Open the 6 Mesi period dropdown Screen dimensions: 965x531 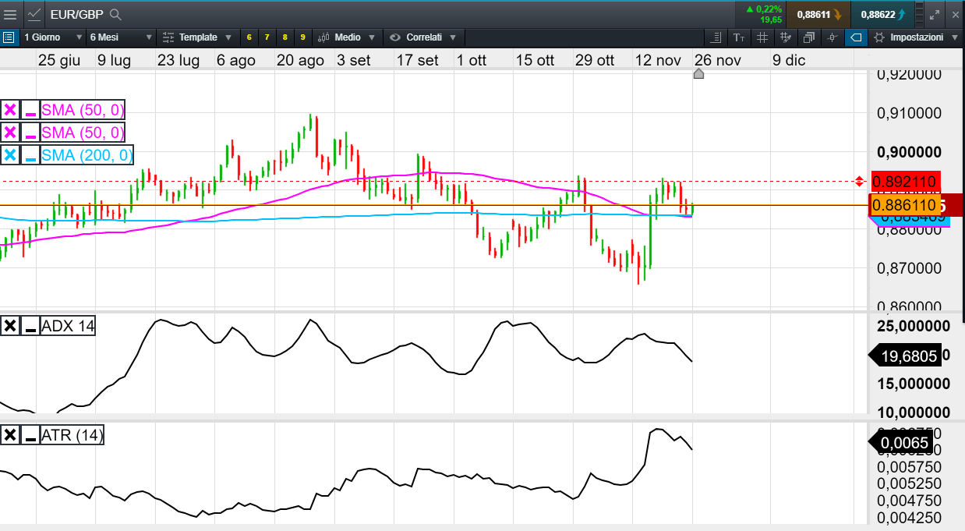click(121, 37)
